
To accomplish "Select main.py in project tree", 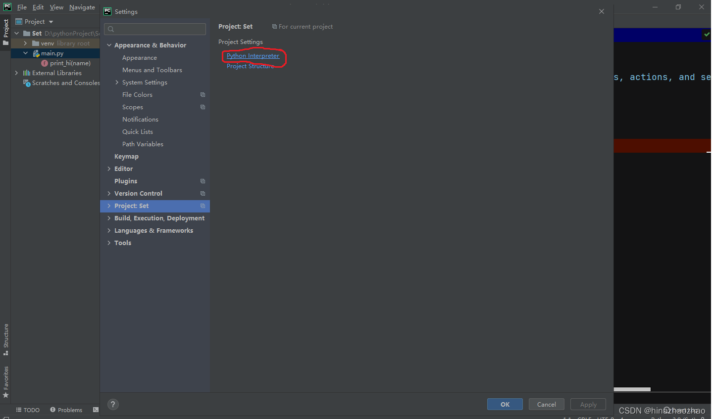I will pos(52,53).
